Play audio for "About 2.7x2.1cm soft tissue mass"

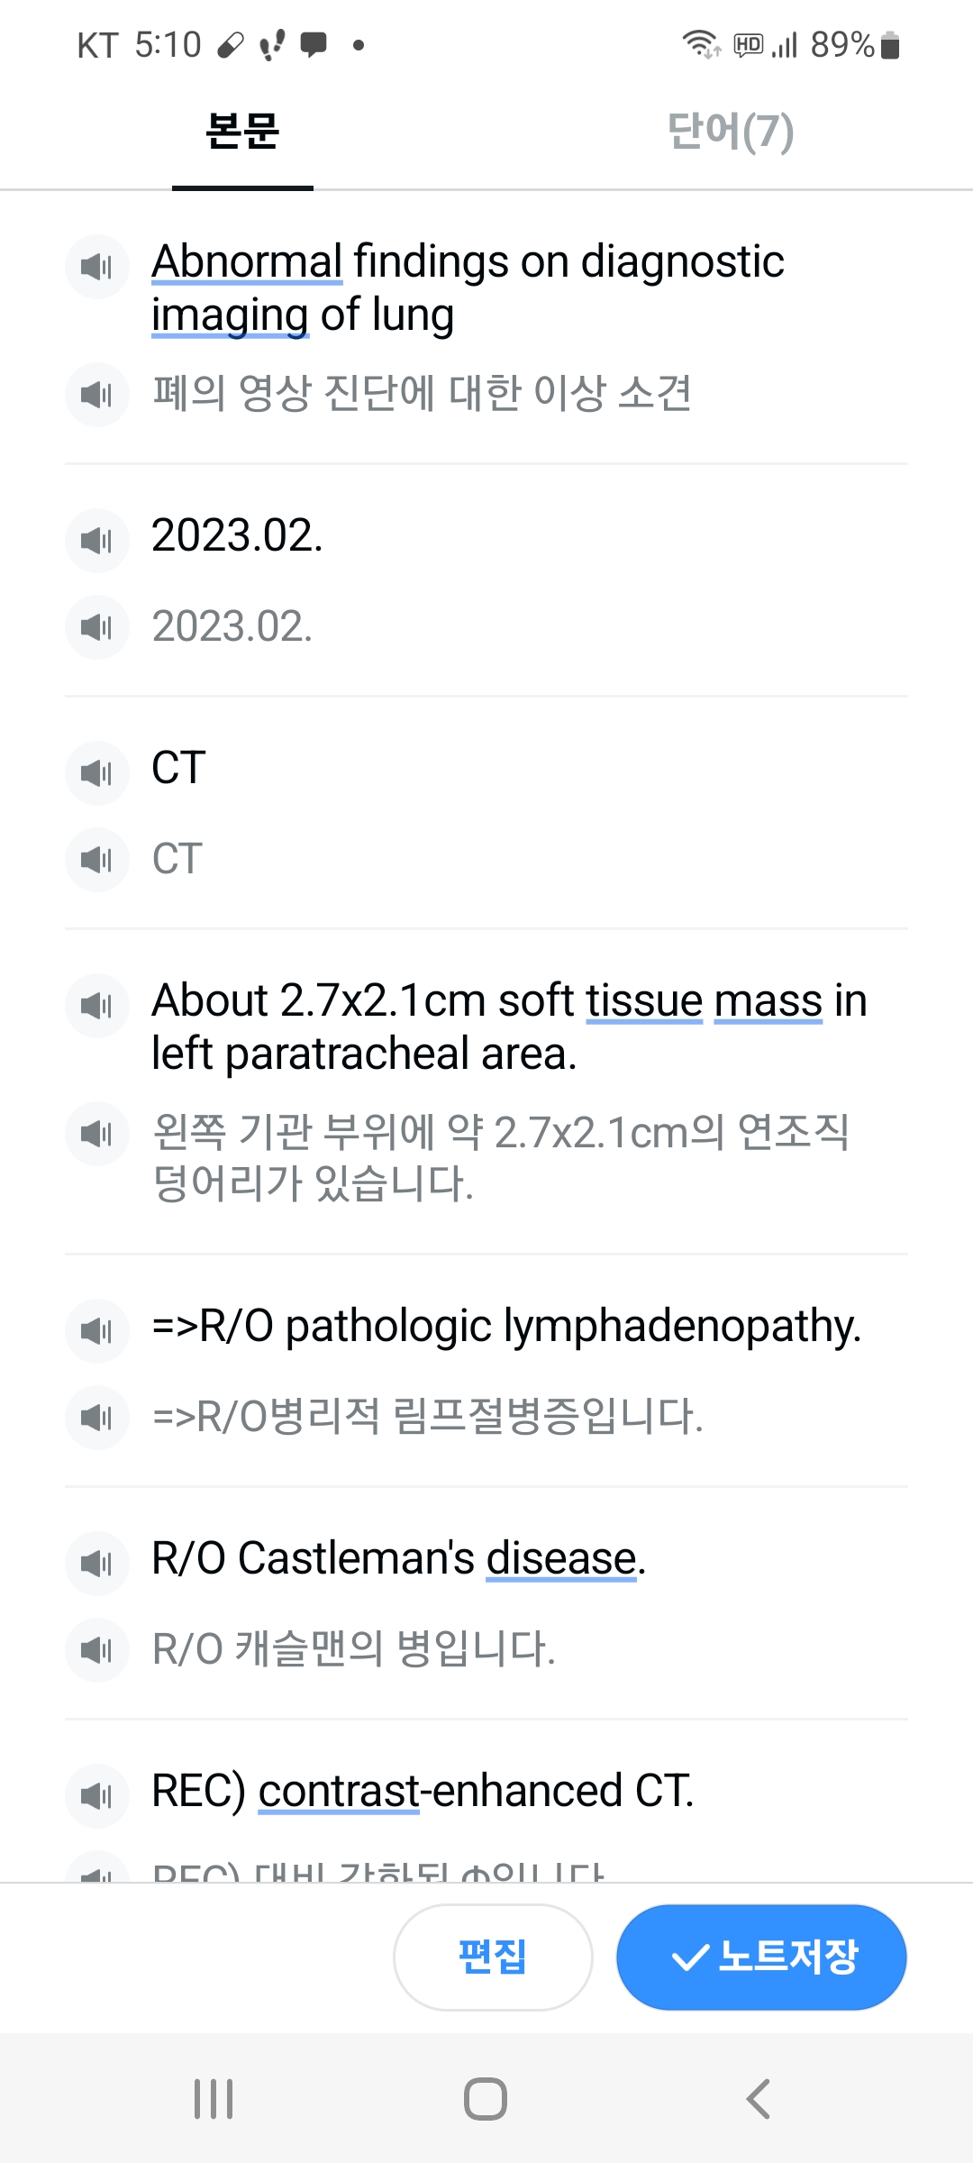point(97,1006)
